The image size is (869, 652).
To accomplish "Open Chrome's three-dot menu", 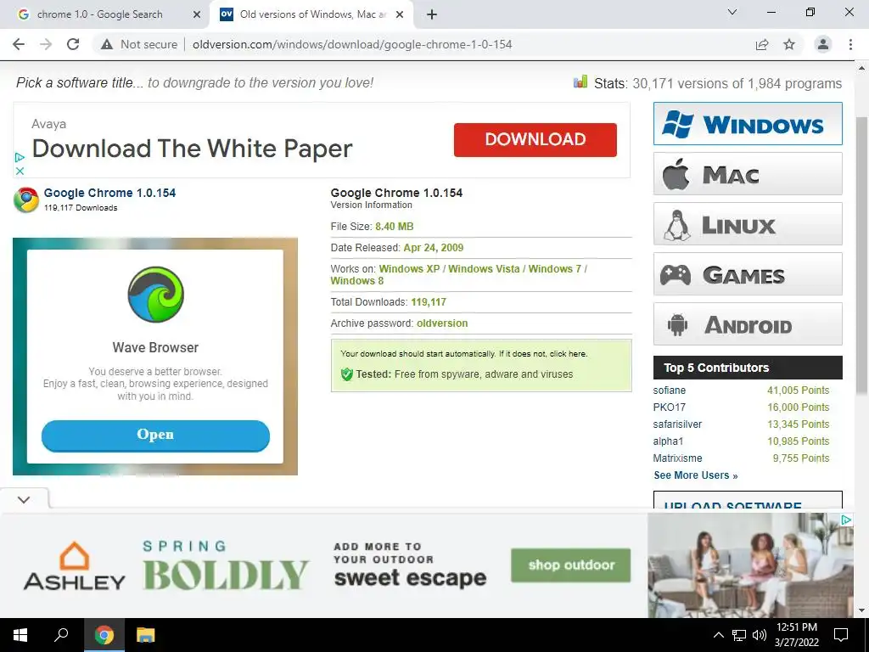I will (850, 44).
